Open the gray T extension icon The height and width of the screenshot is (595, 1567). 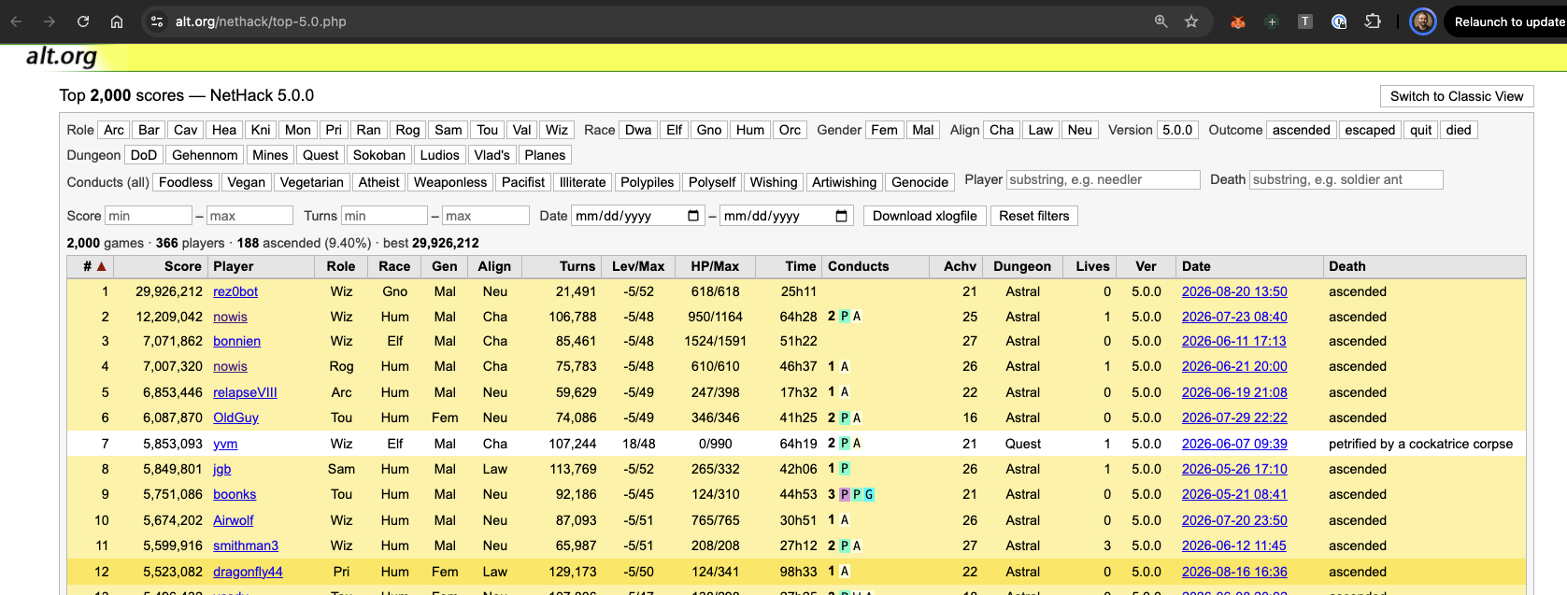(x=1305, y=21)
